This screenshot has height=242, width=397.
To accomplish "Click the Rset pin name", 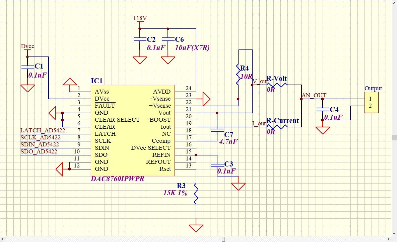I will (x=165, y=169).
